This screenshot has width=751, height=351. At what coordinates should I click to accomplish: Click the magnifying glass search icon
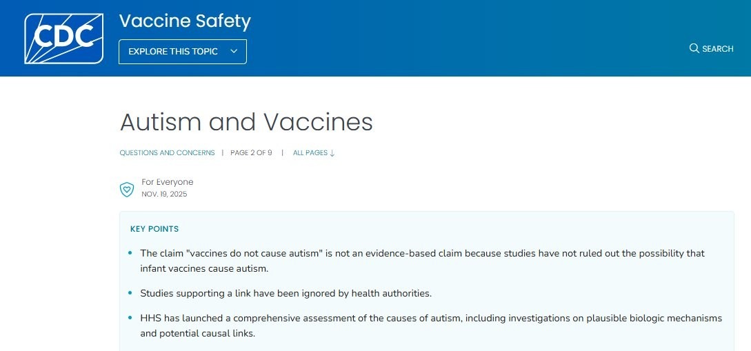click(694, 48)
